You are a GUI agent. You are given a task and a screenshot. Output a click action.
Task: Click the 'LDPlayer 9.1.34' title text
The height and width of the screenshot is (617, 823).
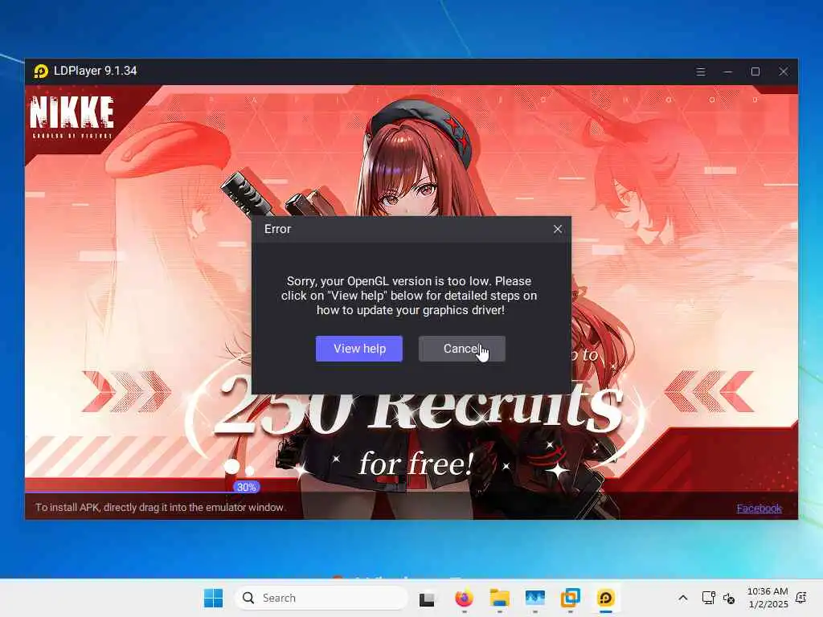pos(95,71)
